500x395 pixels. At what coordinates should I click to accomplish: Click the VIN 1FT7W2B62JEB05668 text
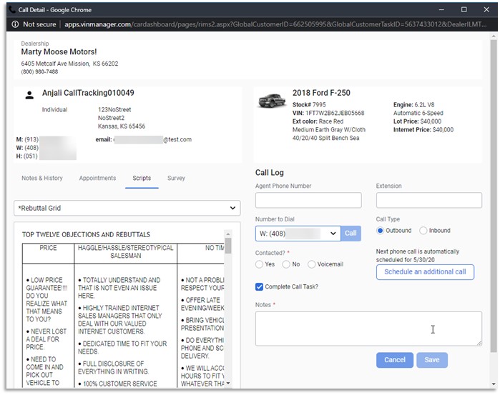[x=328, y=113]
